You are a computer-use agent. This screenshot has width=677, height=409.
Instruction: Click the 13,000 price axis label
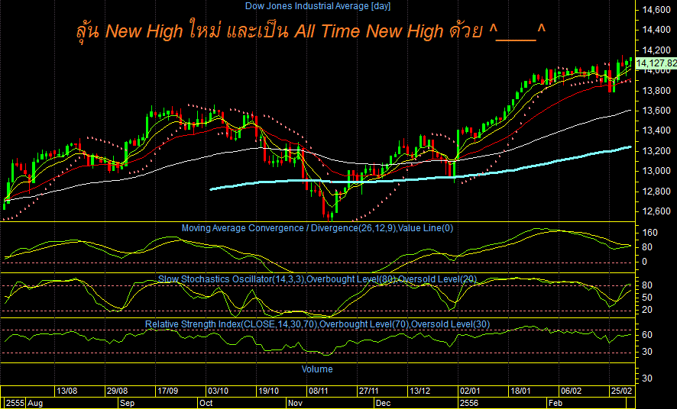pos(656,171)
